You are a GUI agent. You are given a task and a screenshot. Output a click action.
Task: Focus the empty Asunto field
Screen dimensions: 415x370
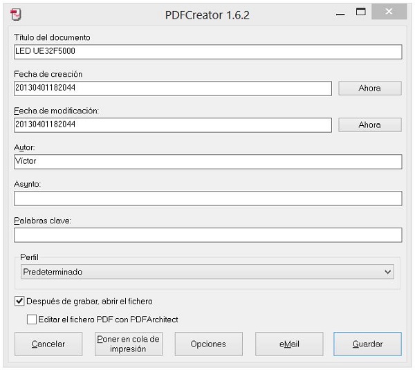pos(207,198)
